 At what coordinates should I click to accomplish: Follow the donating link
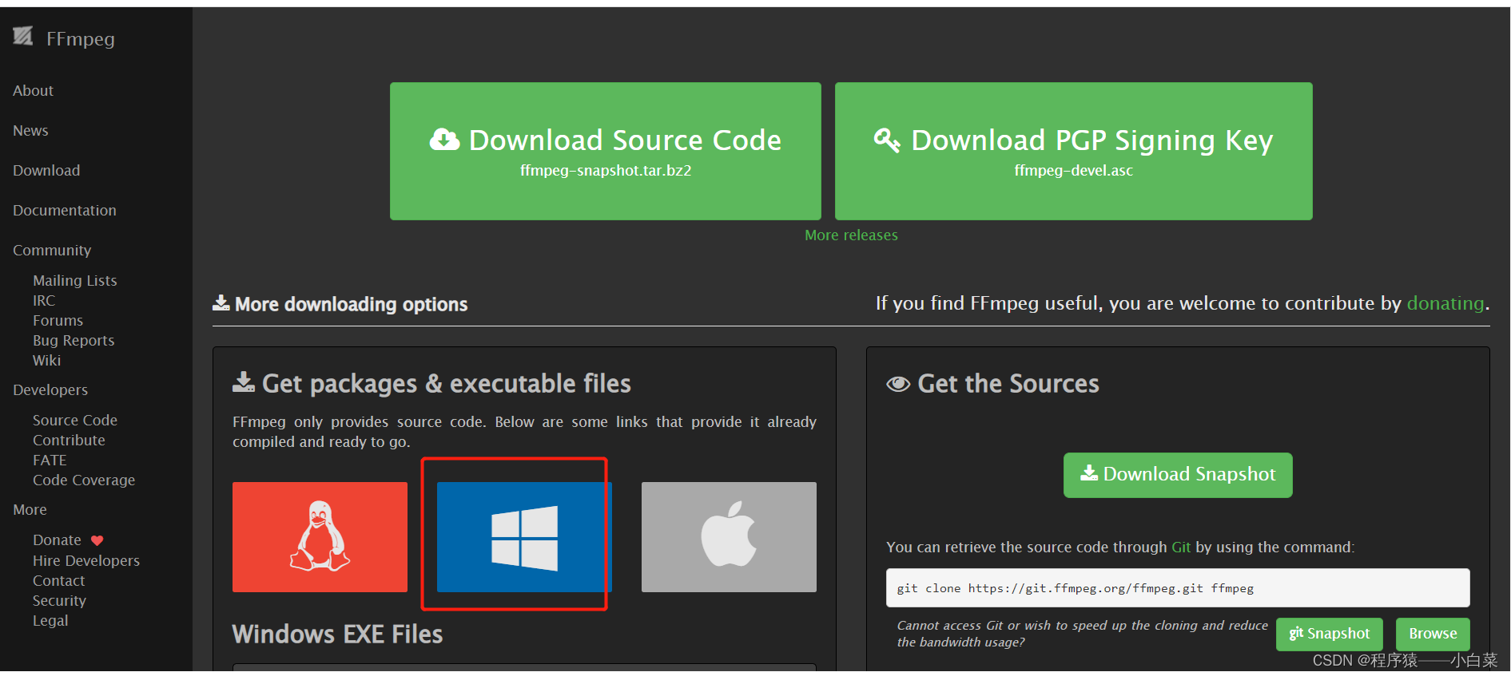[x=1445, y=303]
